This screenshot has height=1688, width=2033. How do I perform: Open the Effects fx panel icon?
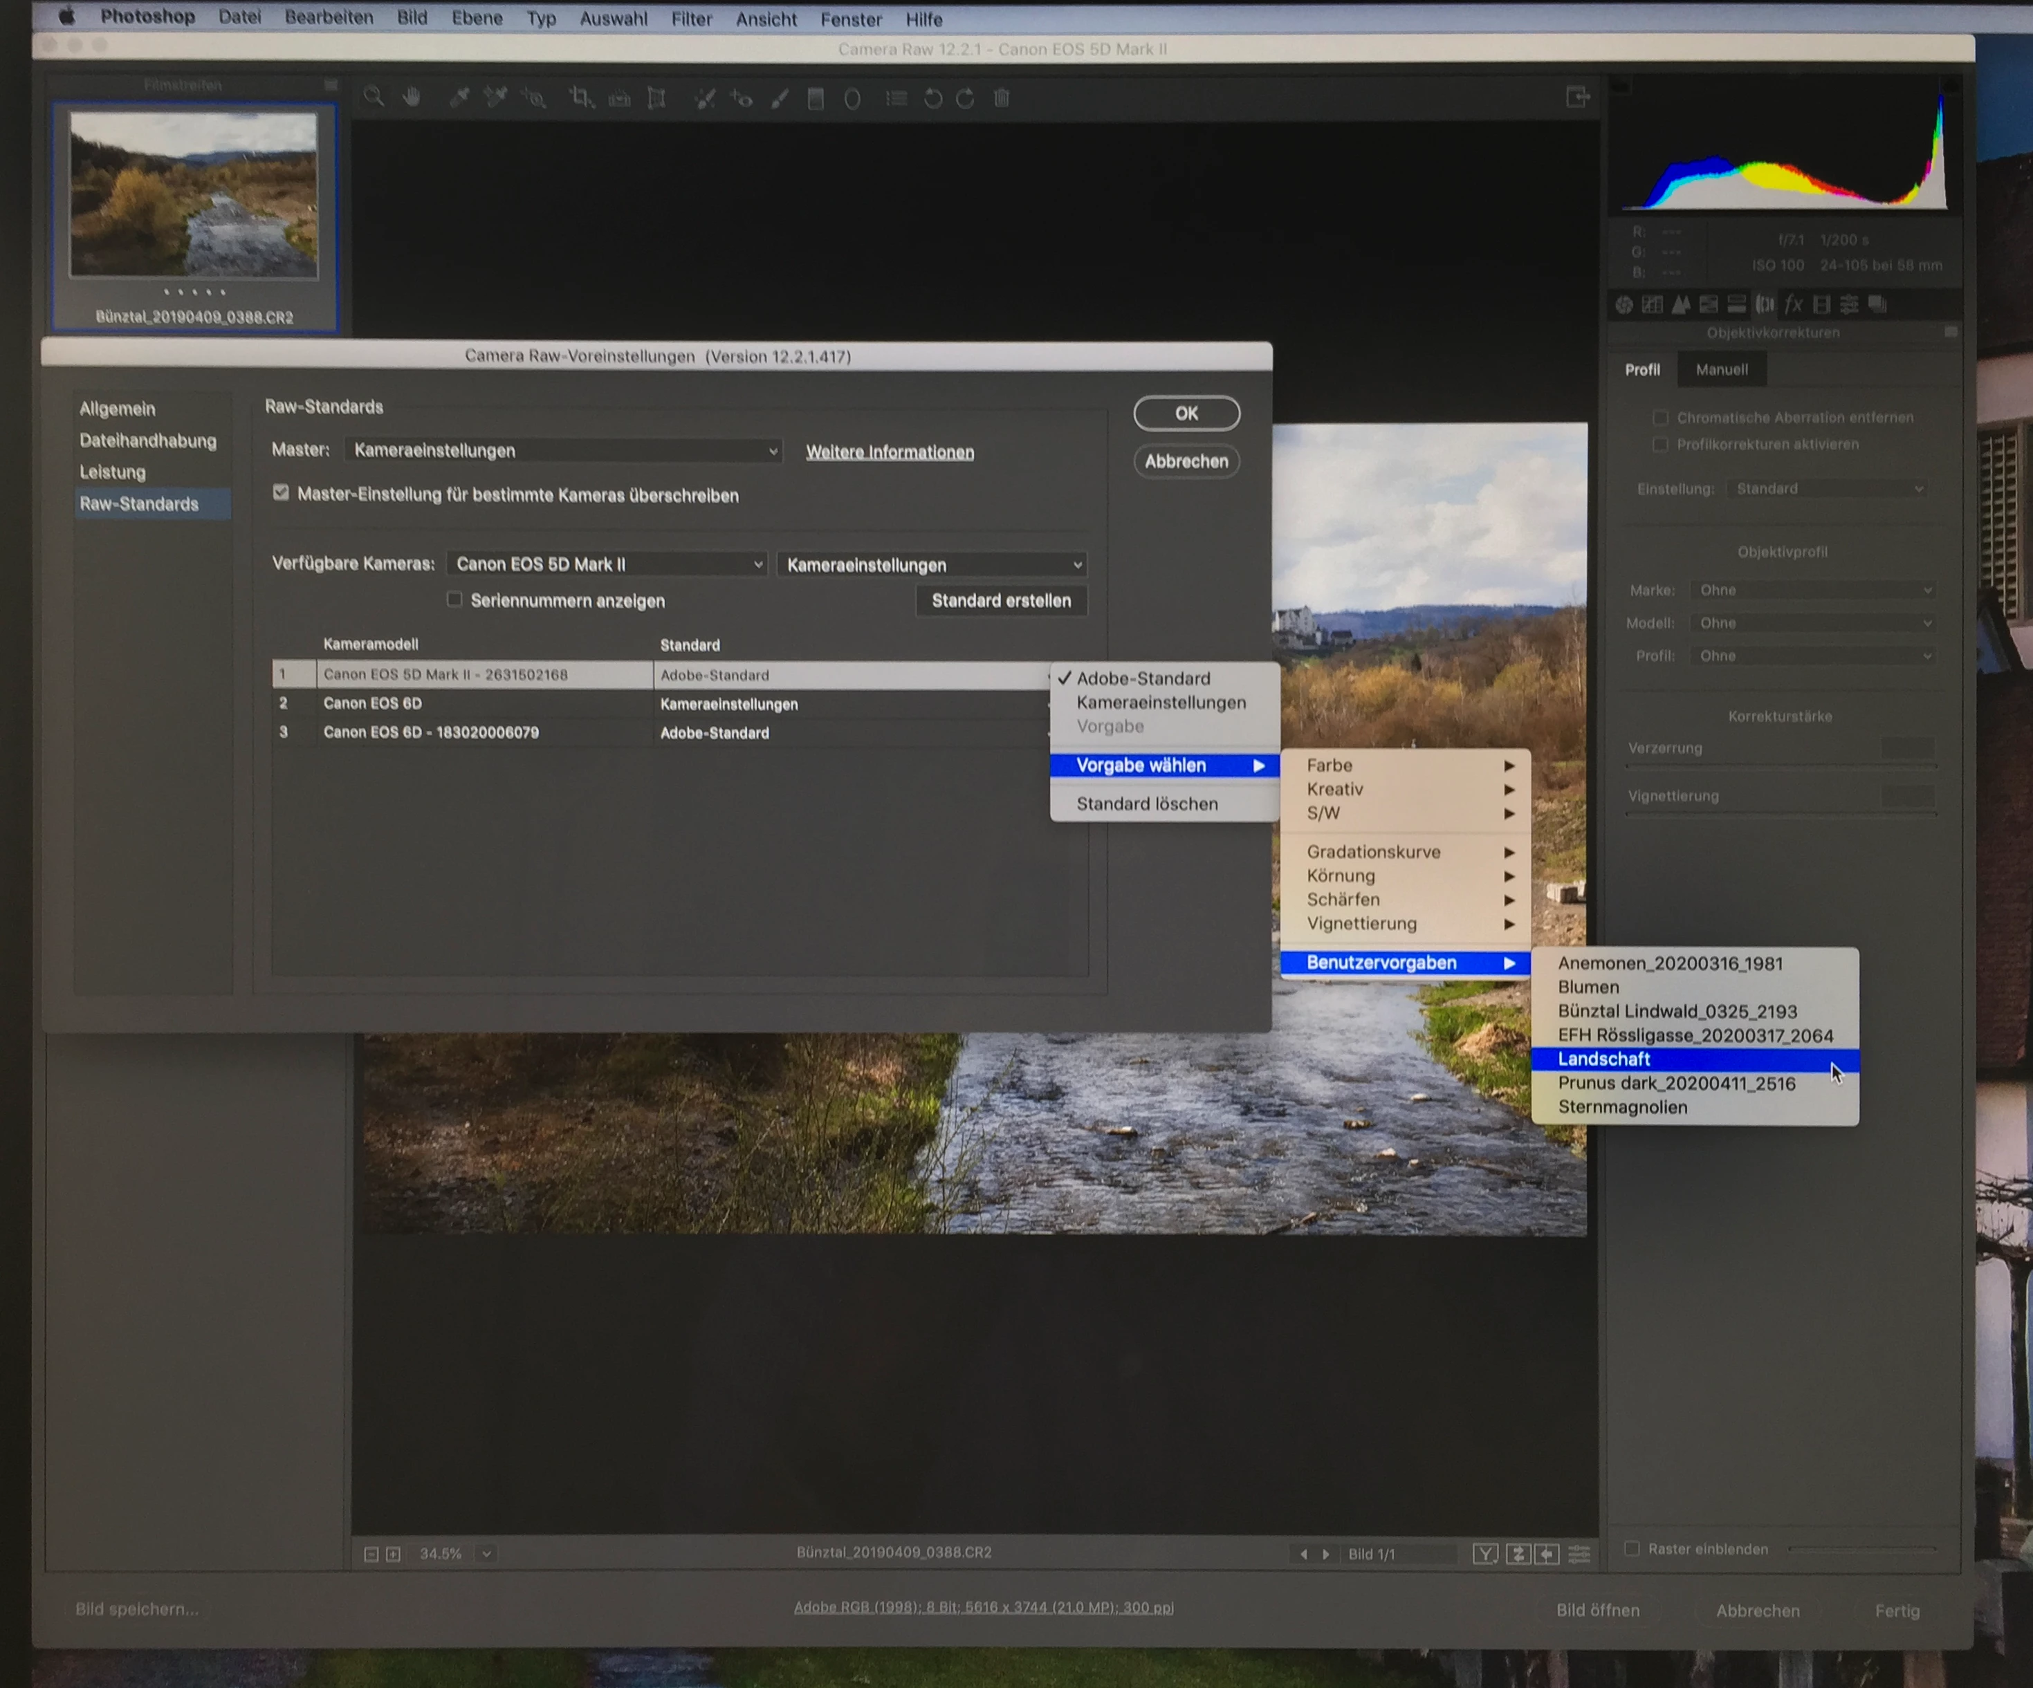click(1793, 305)
